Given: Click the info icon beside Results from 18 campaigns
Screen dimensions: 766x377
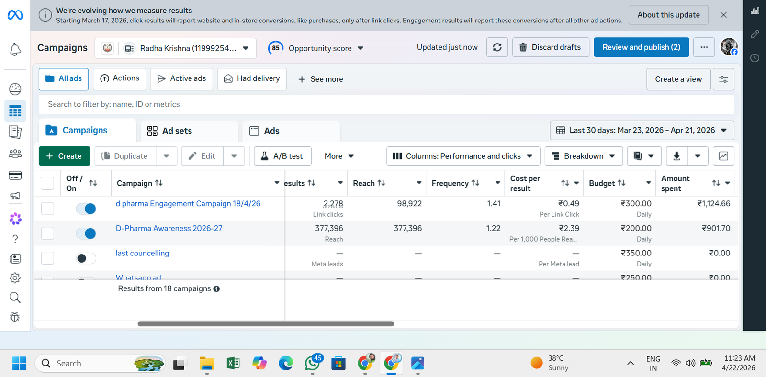Looking at the screenshot, I should click(x=216, y=289).
